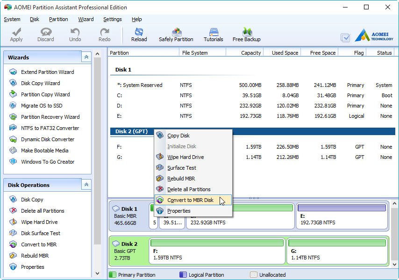This screenshot has width=399, height=280.
Task: Select Convert to MBR Disk option
Action: click(x=193, y=200)
